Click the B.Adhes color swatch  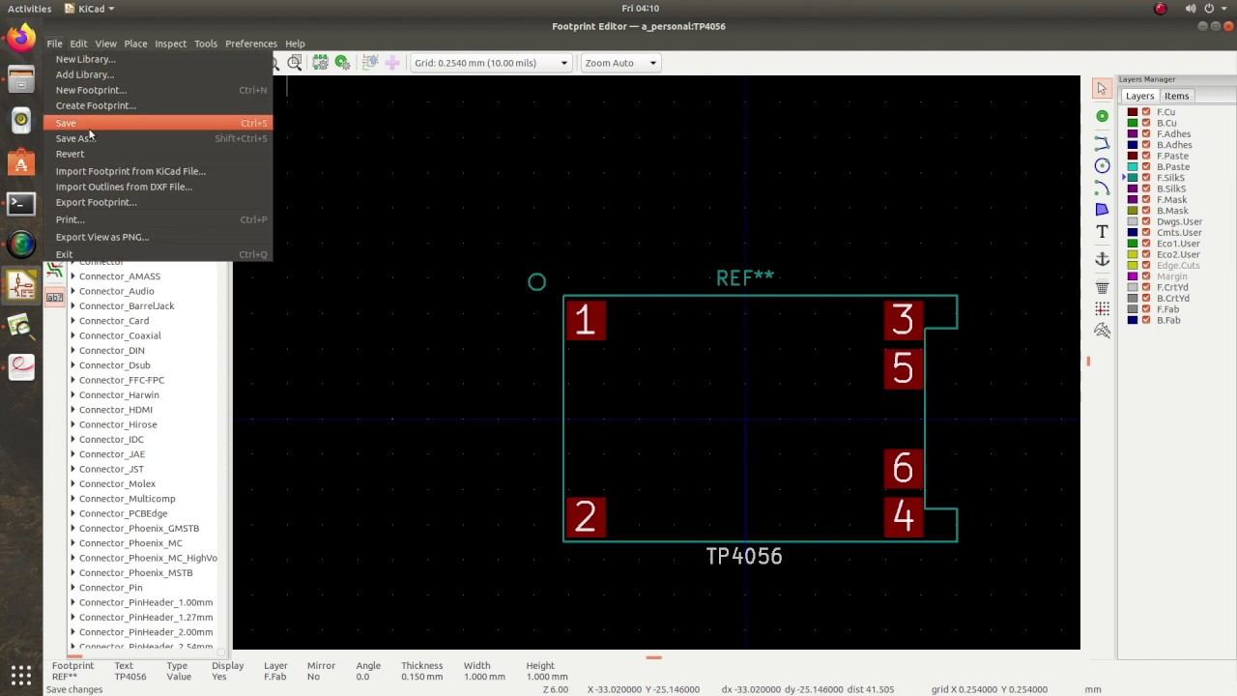(1134, 145)
